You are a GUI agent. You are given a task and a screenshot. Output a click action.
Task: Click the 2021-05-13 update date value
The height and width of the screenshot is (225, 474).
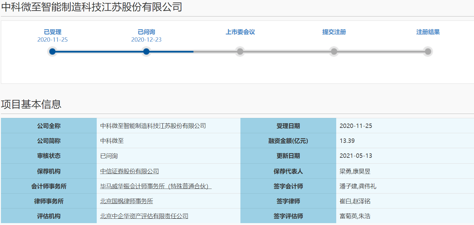[x=356, y=156]
